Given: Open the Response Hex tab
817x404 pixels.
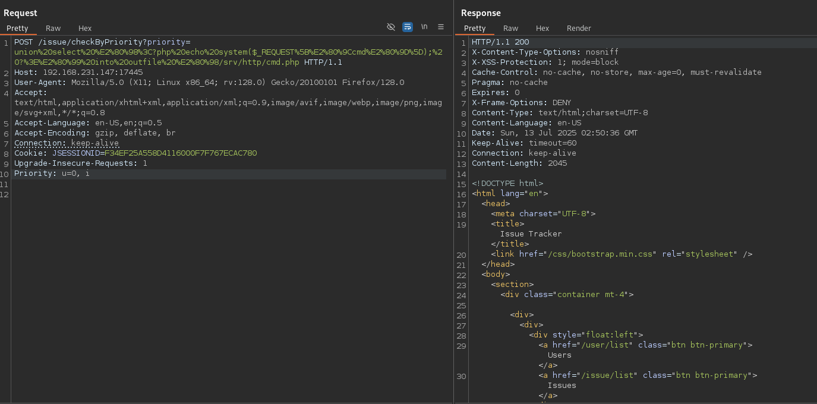Looking at the screenshot, I should tap(542, 28).
